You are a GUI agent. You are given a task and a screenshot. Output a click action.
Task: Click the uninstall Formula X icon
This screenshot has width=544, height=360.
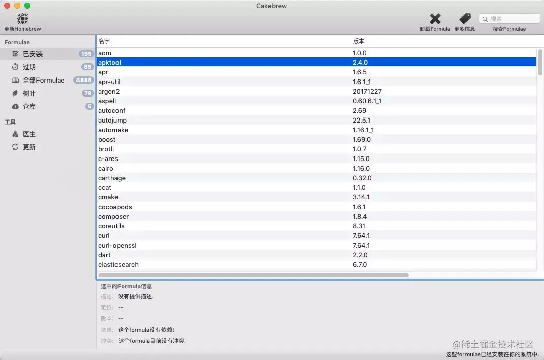(x=435, y=18)
